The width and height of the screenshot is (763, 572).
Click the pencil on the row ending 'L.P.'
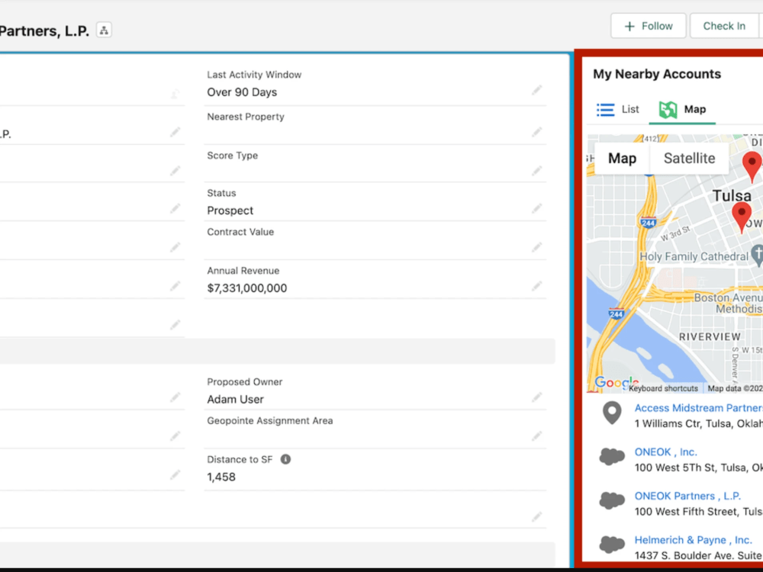click(175, 132)
